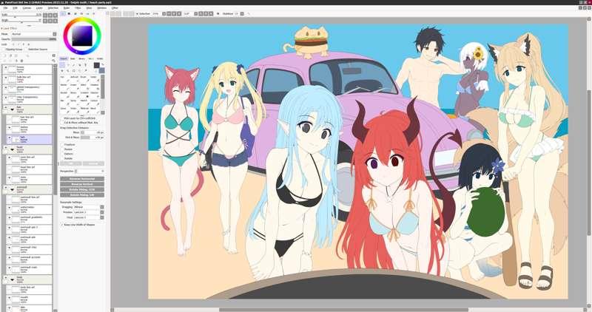Show the RGB slider panel icon
Screen dimensions: 592x312
(x=69, y=13)
